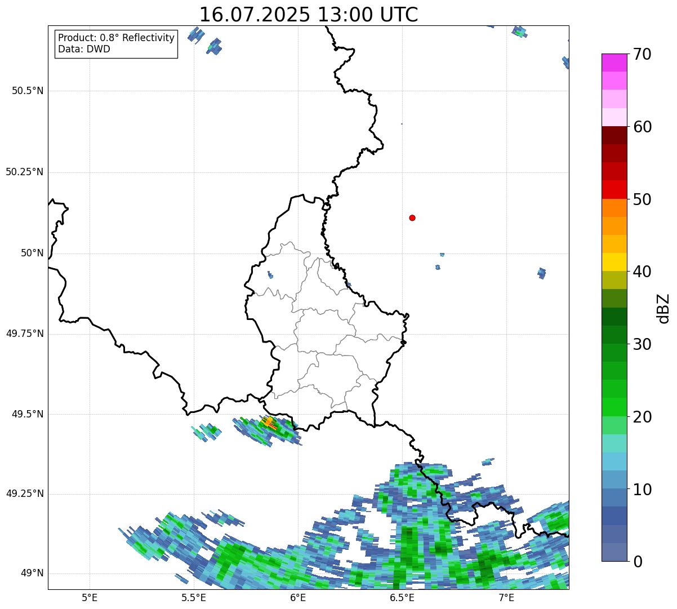677x609 pixels.
Task: Click the latitude label '49.5°N'
Action: click(28, 414)
